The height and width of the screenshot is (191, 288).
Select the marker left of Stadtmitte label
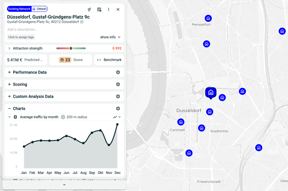202,128
